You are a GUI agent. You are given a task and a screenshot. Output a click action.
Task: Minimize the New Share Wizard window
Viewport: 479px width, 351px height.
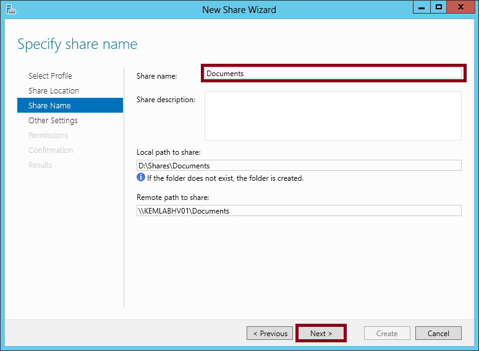click(422, 7)
